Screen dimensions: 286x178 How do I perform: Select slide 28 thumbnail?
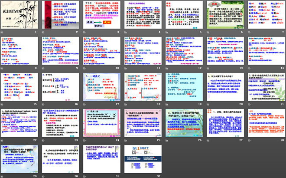coord(264,125)
